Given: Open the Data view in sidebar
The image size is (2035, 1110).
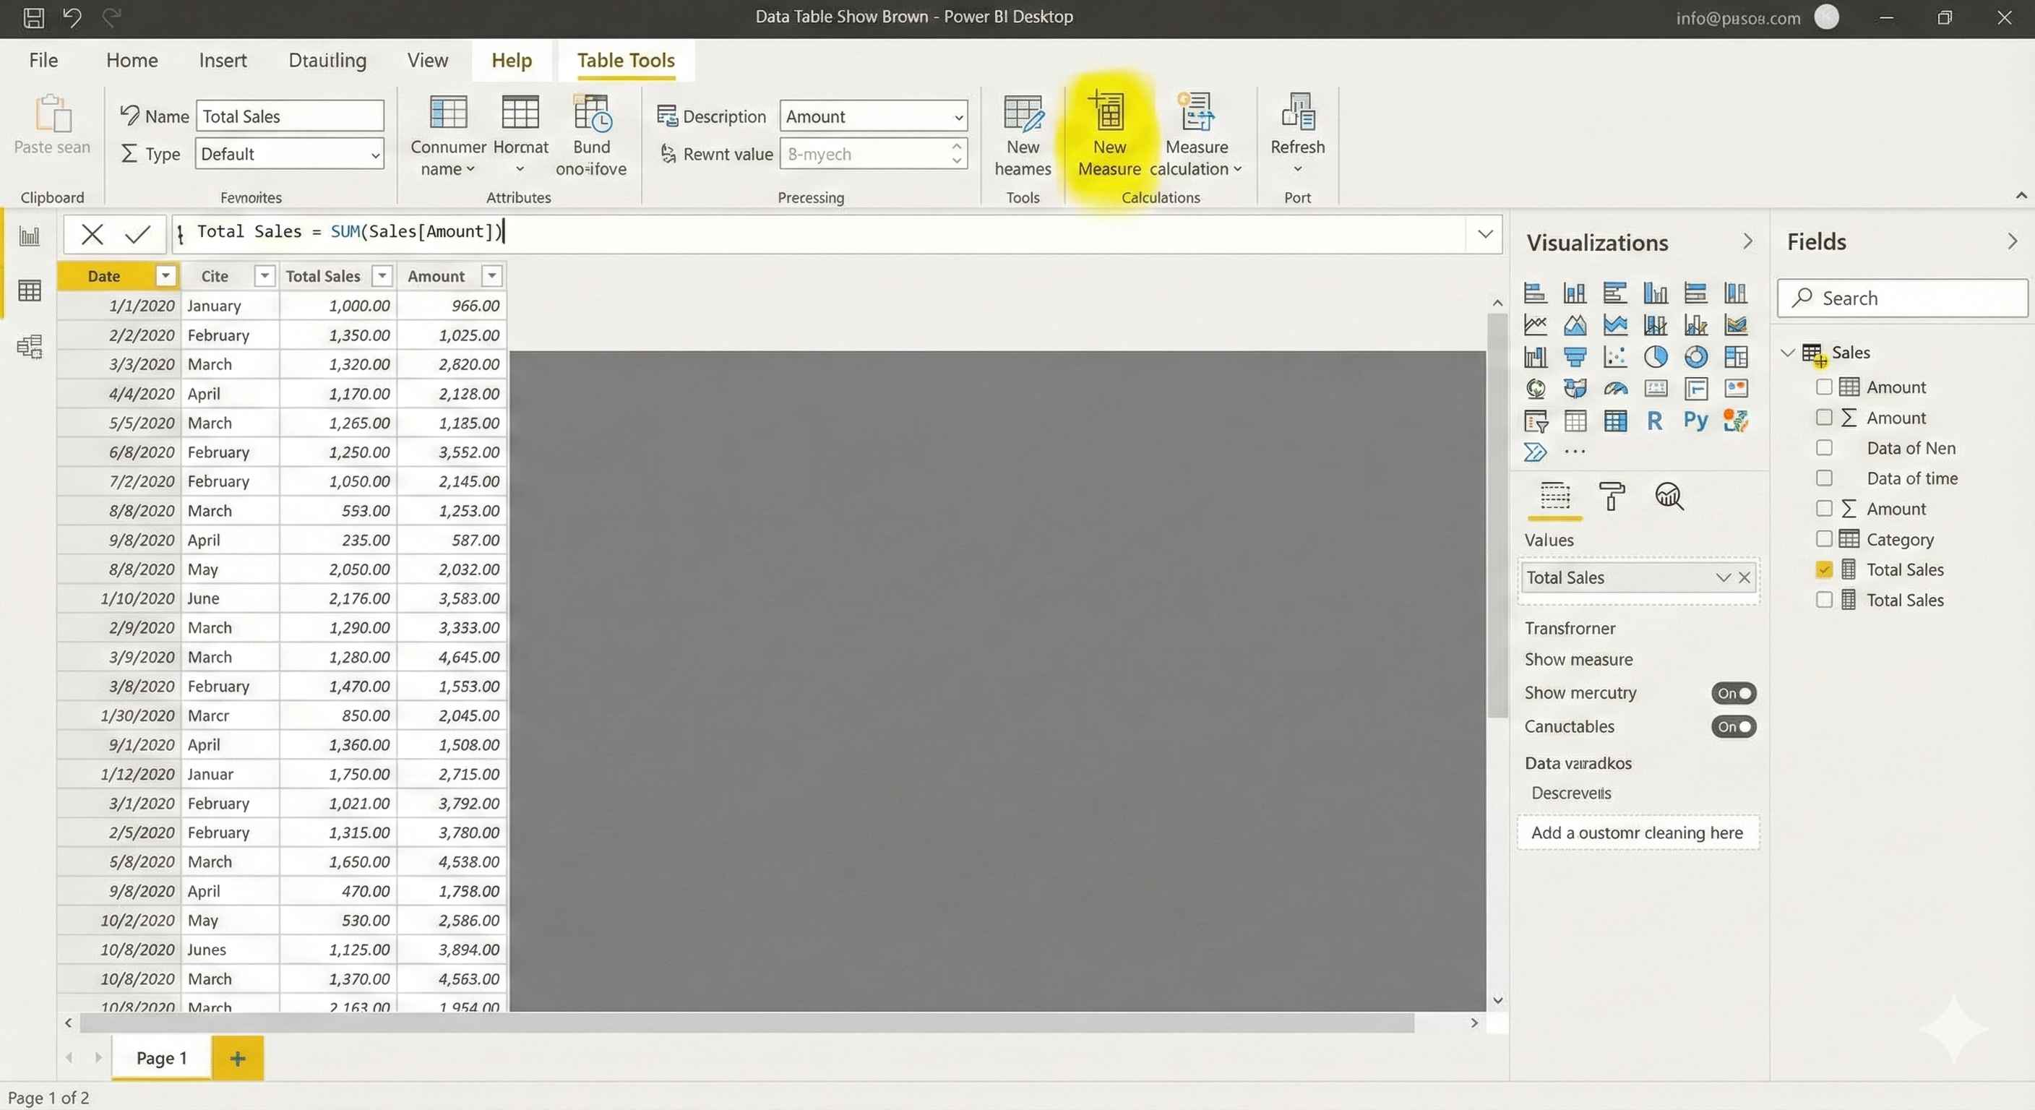Looking at the screenshot, I should tap(29, 291).
